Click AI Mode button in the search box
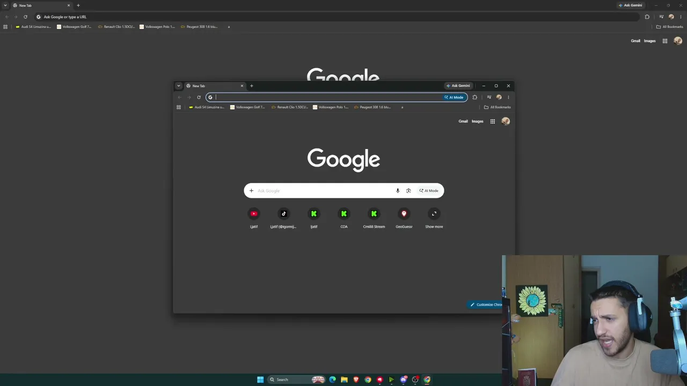Screen dimensions: 687x386 point(429,190)
